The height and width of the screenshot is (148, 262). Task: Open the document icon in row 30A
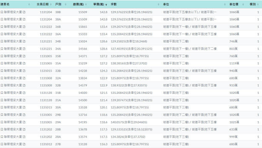pos(24,107)
